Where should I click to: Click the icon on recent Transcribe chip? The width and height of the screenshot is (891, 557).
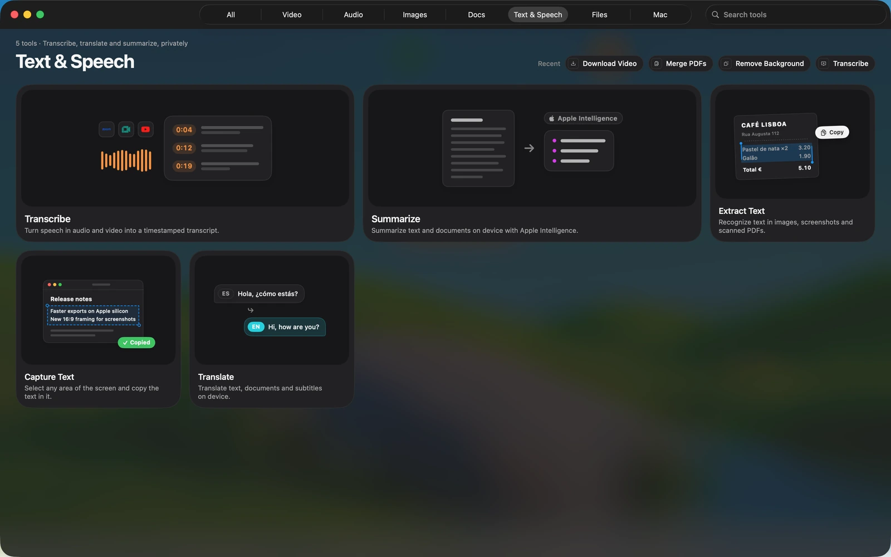click(824, 63)
